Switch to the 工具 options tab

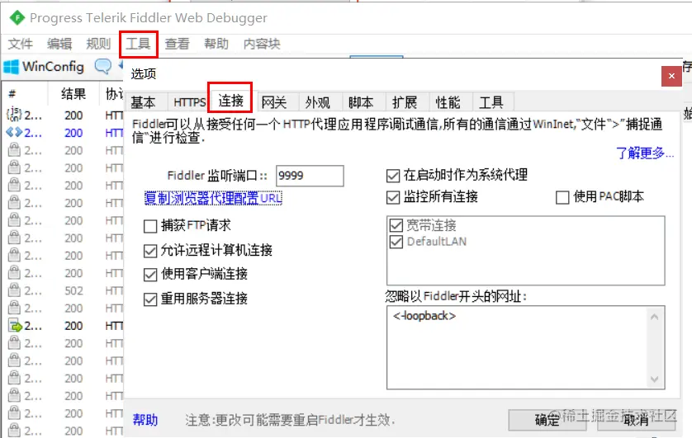click(491, 102)
